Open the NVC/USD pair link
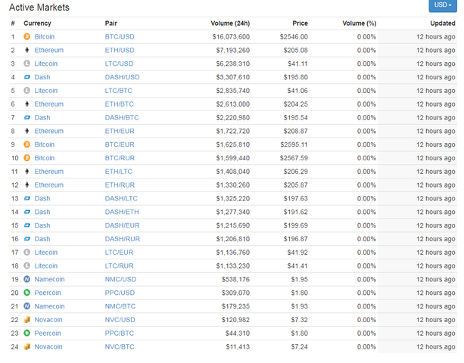This screenshot has height=363, width=464. [x=120, y=320]
